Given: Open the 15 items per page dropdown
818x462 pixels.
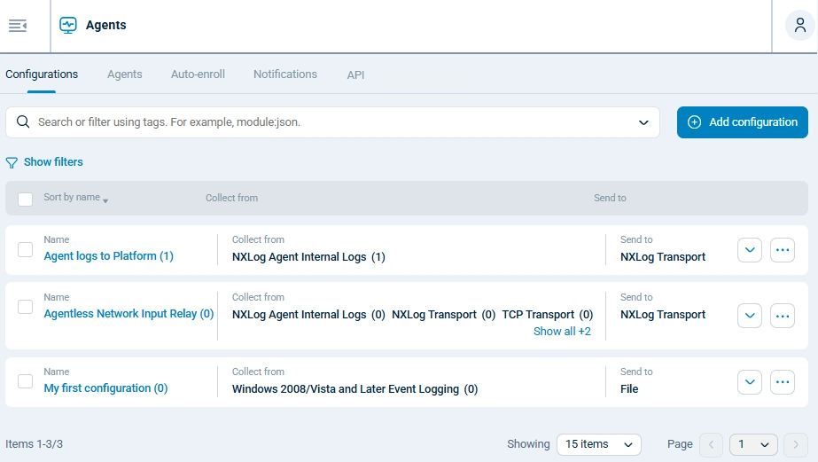Looking at the screenshot, I should tap(598, 444).
